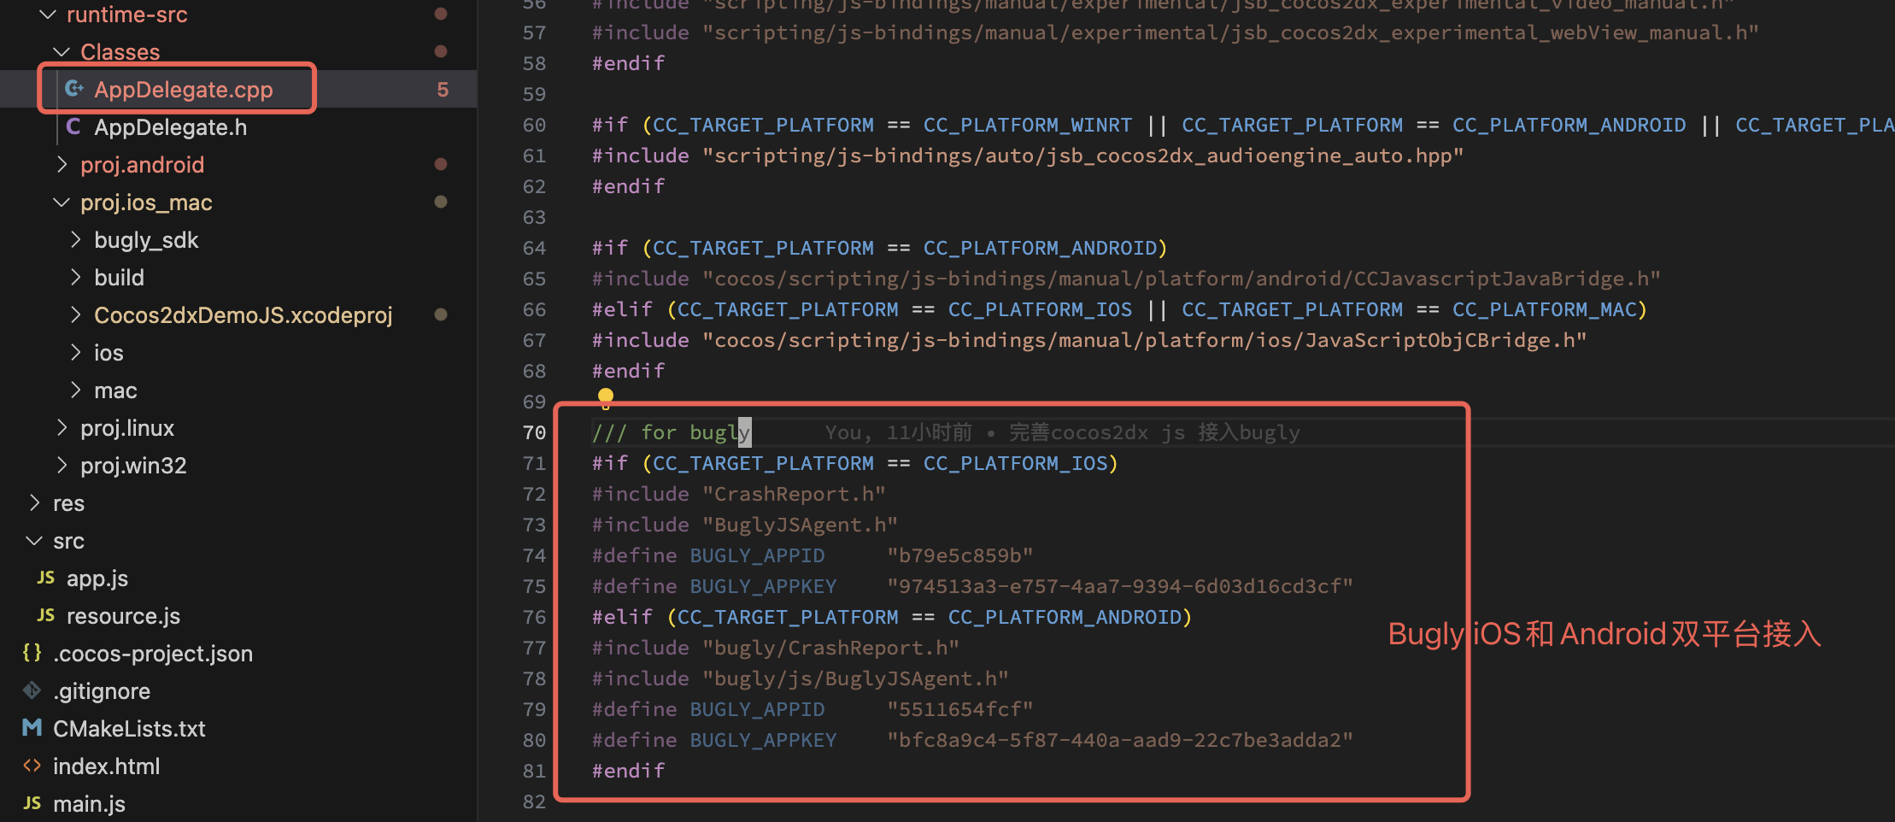This screenshot has width=1895, height=822.
Task: Click the '/// for bugly' comment
Action: coord(672,432)
